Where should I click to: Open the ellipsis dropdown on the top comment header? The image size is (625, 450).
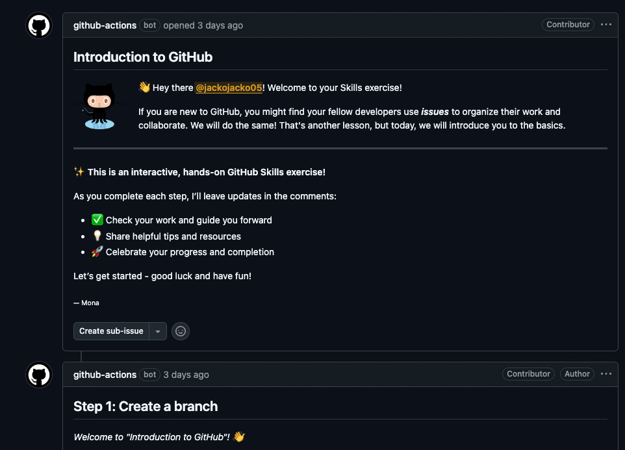pos(606,24)
